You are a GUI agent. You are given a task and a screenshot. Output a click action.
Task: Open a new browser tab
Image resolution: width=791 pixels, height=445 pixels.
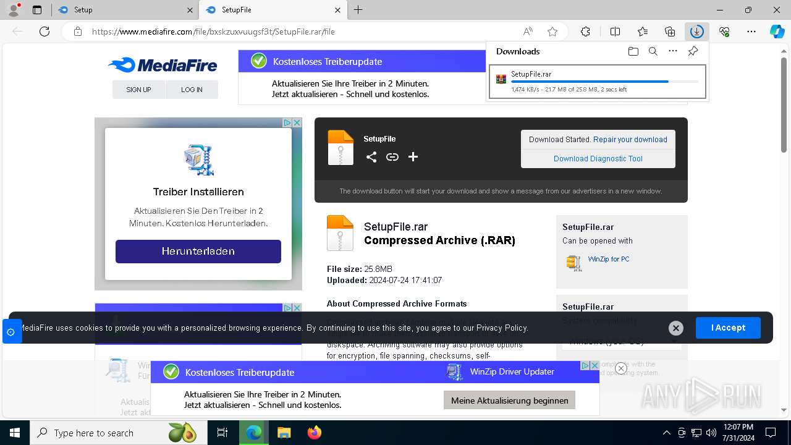358,10
